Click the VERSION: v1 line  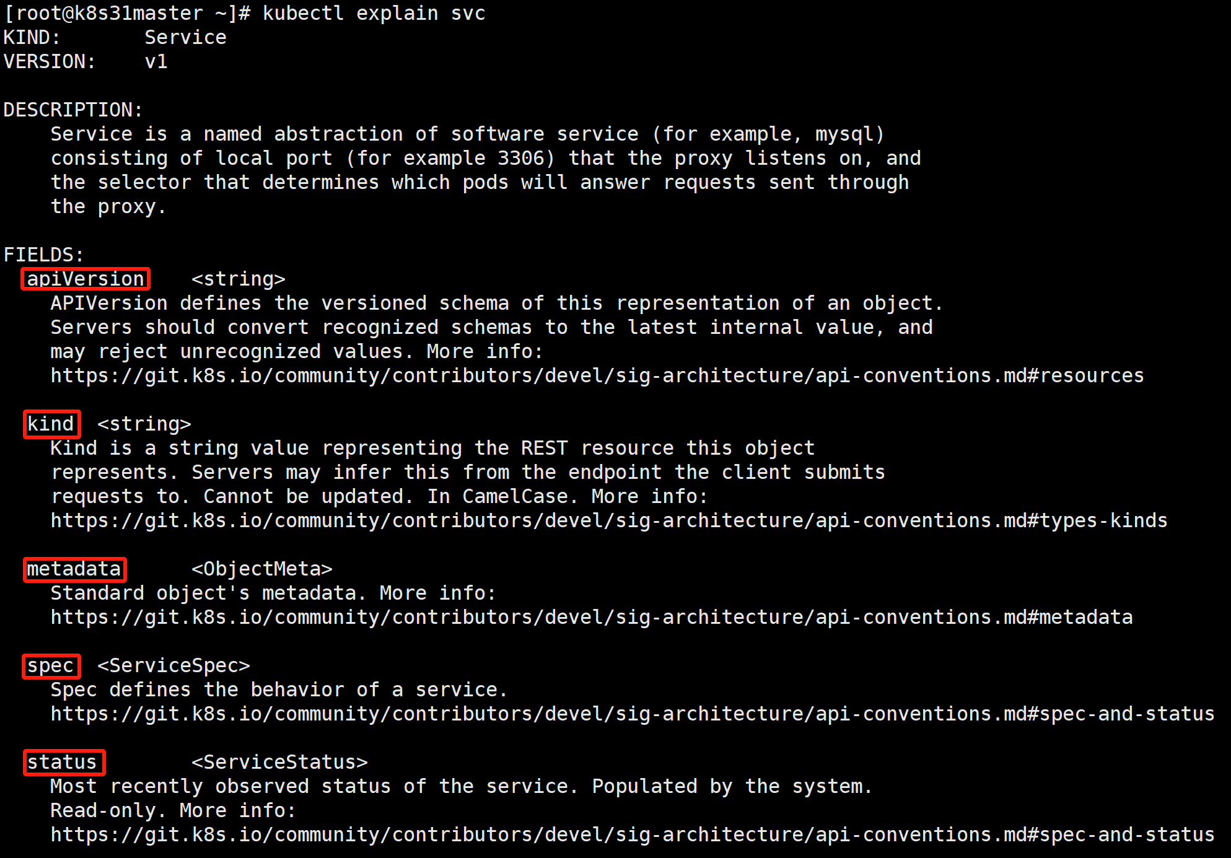[x=85, y=61]
